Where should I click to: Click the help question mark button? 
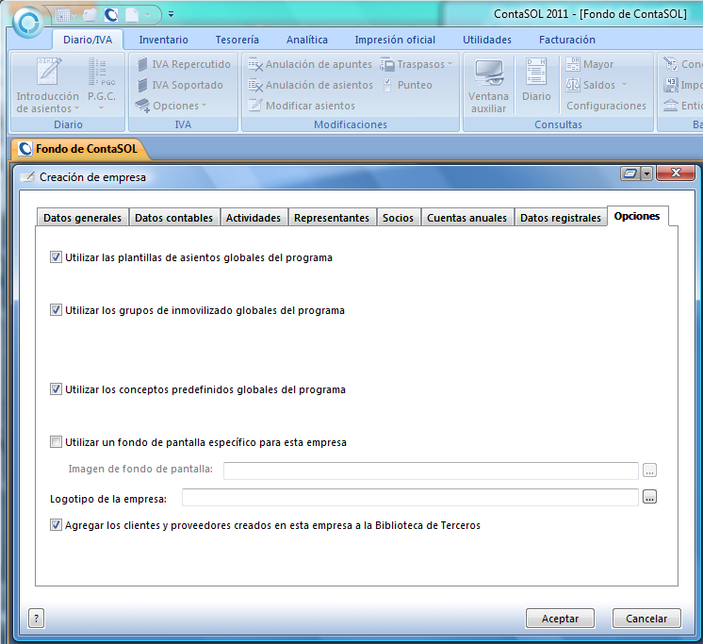[x=37, y=619]
